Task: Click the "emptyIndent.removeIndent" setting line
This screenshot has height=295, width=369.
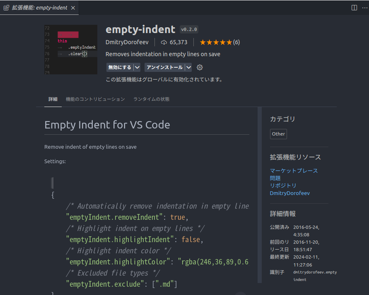Action: (x=127, y=217)
